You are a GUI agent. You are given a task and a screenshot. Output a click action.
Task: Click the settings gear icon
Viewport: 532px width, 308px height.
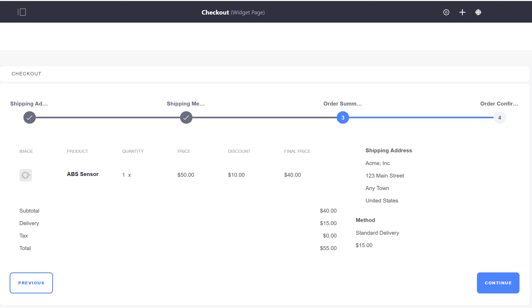point(446,12)
